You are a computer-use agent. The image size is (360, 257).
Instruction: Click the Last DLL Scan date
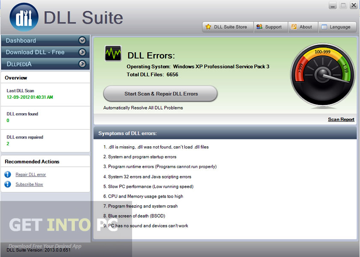30,97
